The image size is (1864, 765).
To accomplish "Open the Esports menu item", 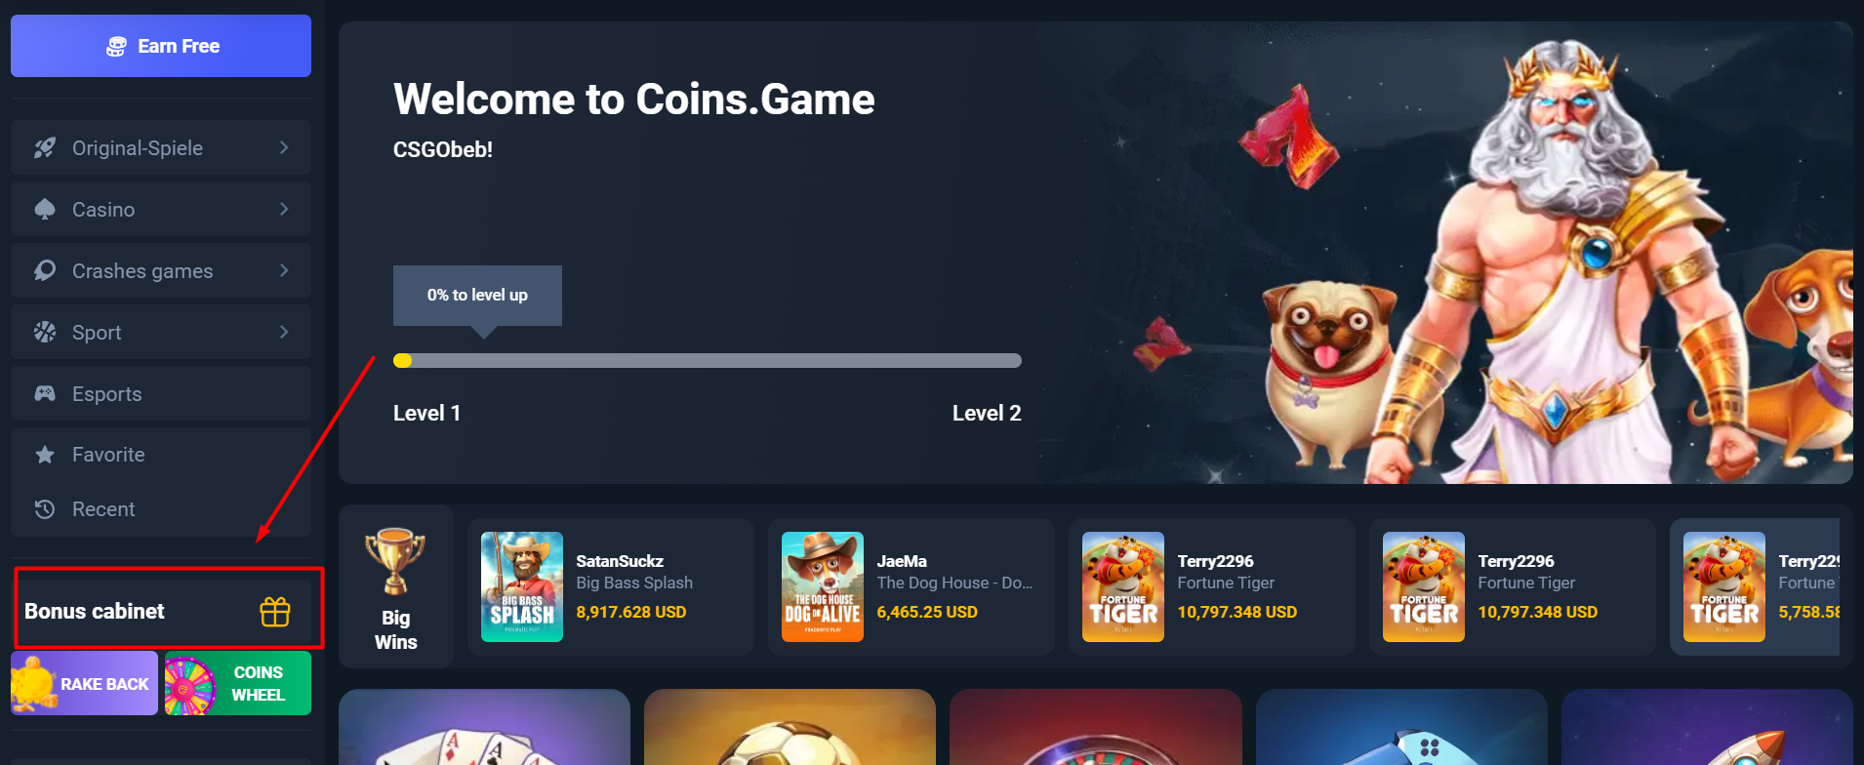I will pyautogui.click(x=161, y=393).
